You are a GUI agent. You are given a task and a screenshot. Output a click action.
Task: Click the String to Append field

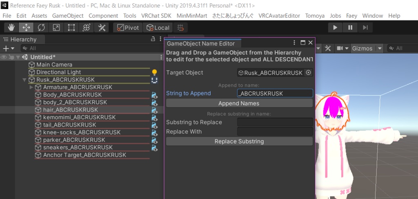[275, 93]
